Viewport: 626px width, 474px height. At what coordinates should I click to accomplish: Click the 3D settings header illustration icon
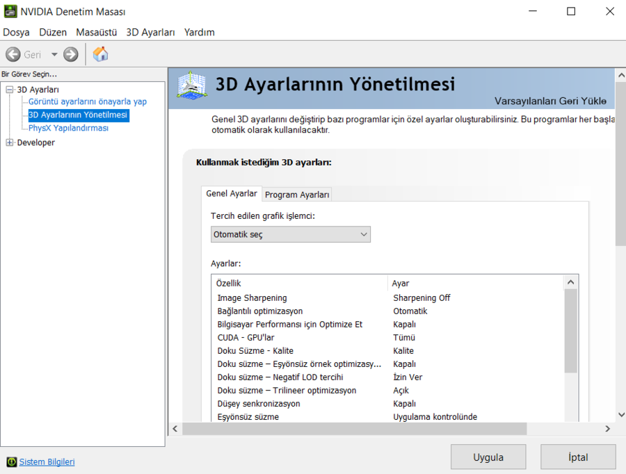click(x=192, y=85)
